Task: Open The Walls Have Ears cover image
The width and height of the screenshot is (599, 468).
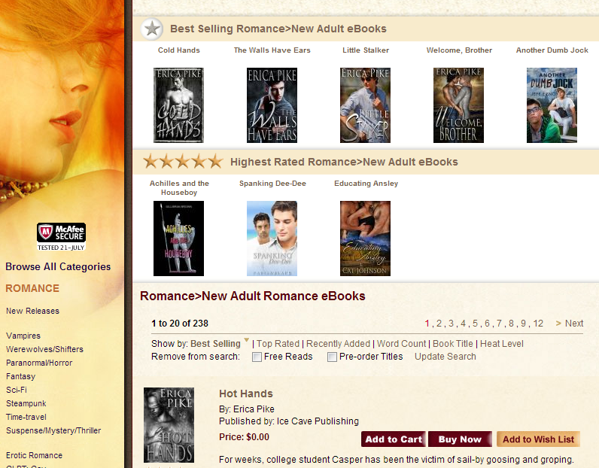Action: click(x=272, y=105)
